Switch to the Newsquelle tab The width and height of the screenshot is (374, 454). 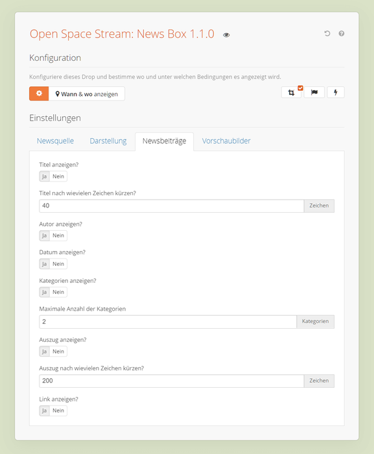(x=55, y=141)
